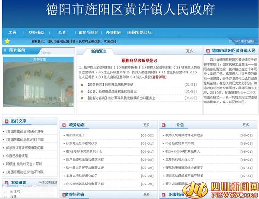Click 更多 in the 公告 panel

[x=246, y=125]
